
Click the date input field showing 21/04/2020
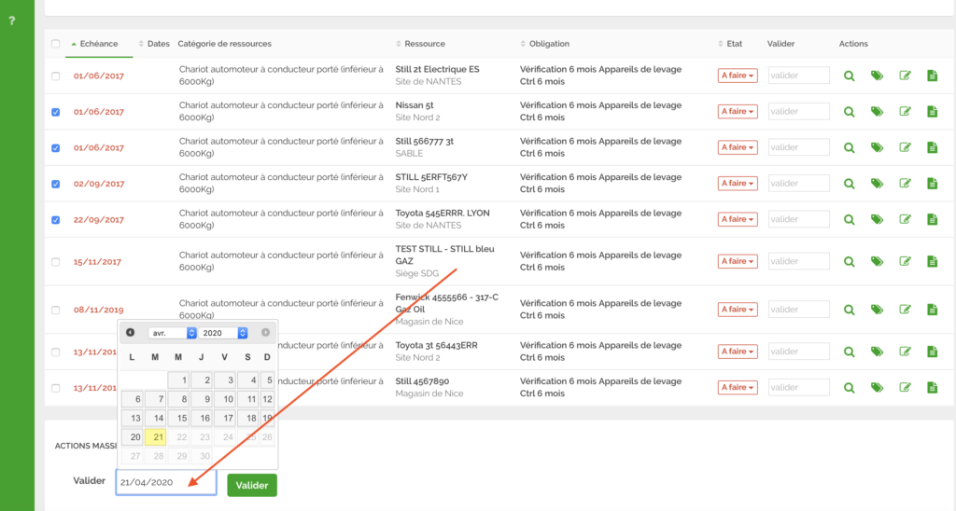click(x=165, y=482)
